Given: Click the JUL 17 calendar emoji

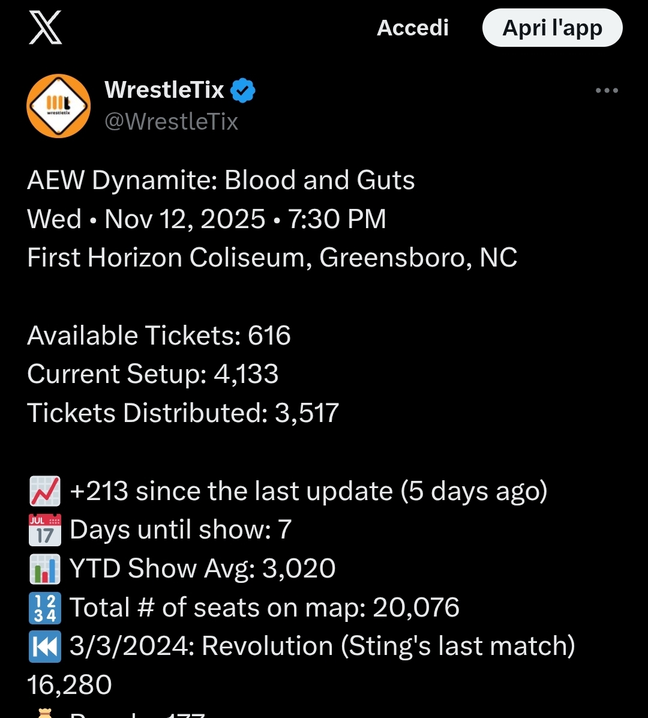Looking at the screenshot, I should [x=45, y=530].
